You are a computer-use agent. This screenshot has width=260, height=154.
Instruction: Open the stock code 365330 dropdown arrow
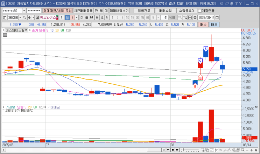(20, 17)
